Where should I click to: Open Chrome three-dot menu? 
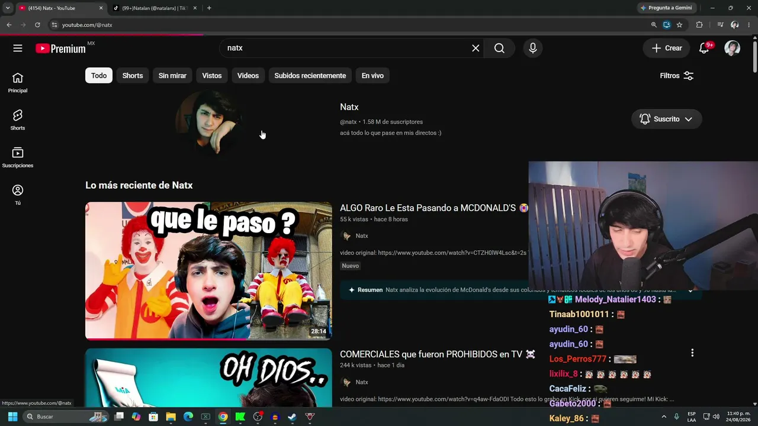749,25
